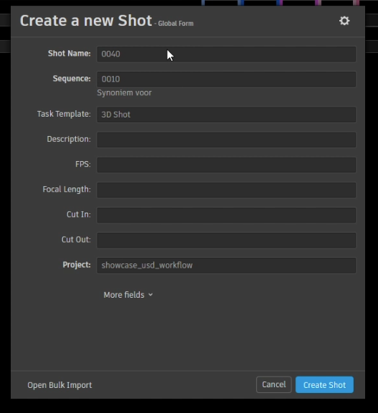Focus the Shot Name input field
378x413 pixels.
(x=226, y=54)
